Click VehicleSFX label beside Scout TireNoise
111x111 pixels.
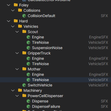pyautogui.click(x=98, y=42)
